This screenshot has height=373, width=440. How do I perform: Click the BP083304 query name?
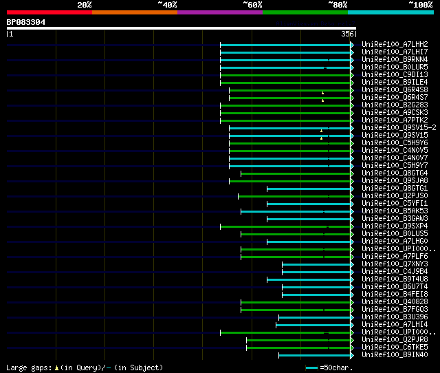pyautogui.click(x=26, y=22)
